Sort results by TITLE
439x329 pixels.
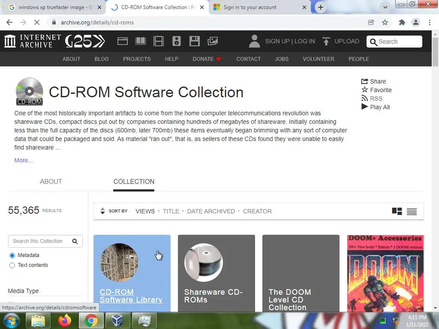[171, 211]
